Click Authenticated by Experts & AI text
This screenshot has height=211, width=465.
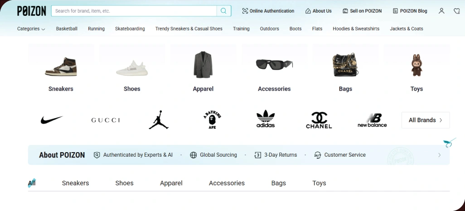[138, 155]
